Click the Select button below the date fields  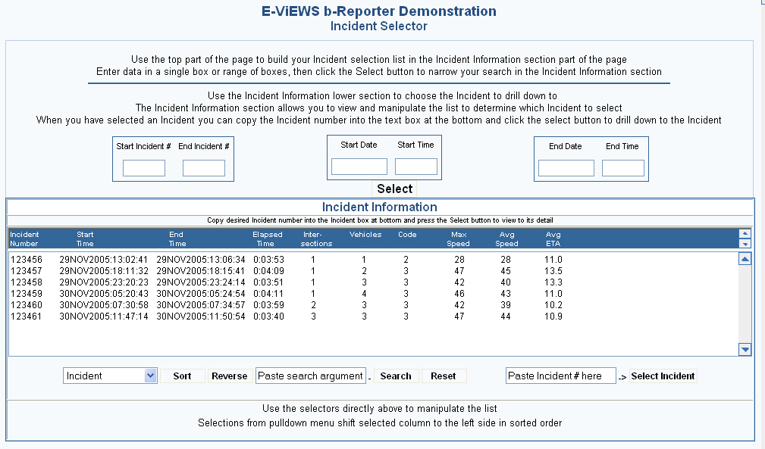(394, 189)
